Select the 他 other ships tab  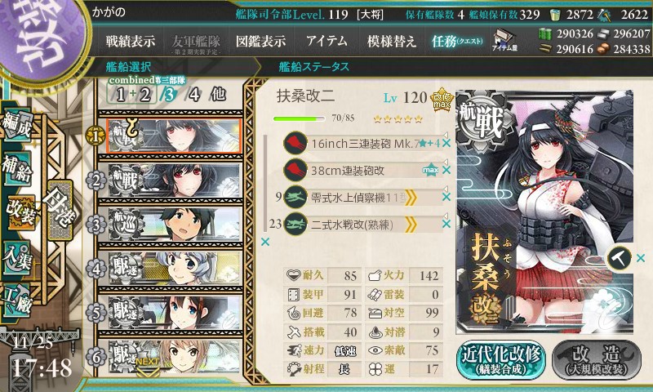point(218,95)
